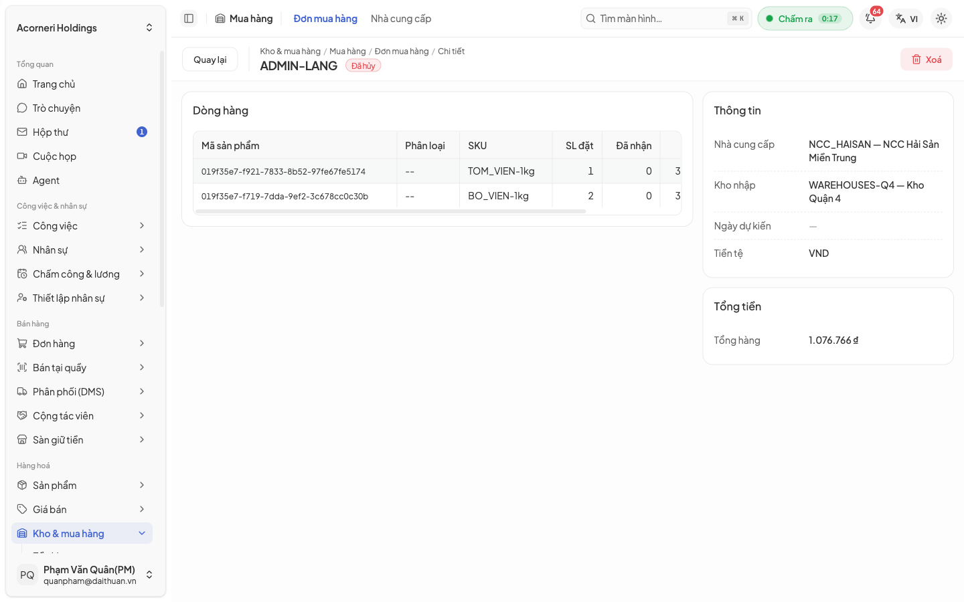Expand Đơn hàng menu
This screenshot has height=602, width=964.
click(82, 344)
